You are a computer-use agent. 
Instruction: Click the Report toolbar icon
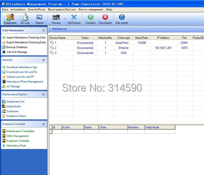click(x=40, y=17)
